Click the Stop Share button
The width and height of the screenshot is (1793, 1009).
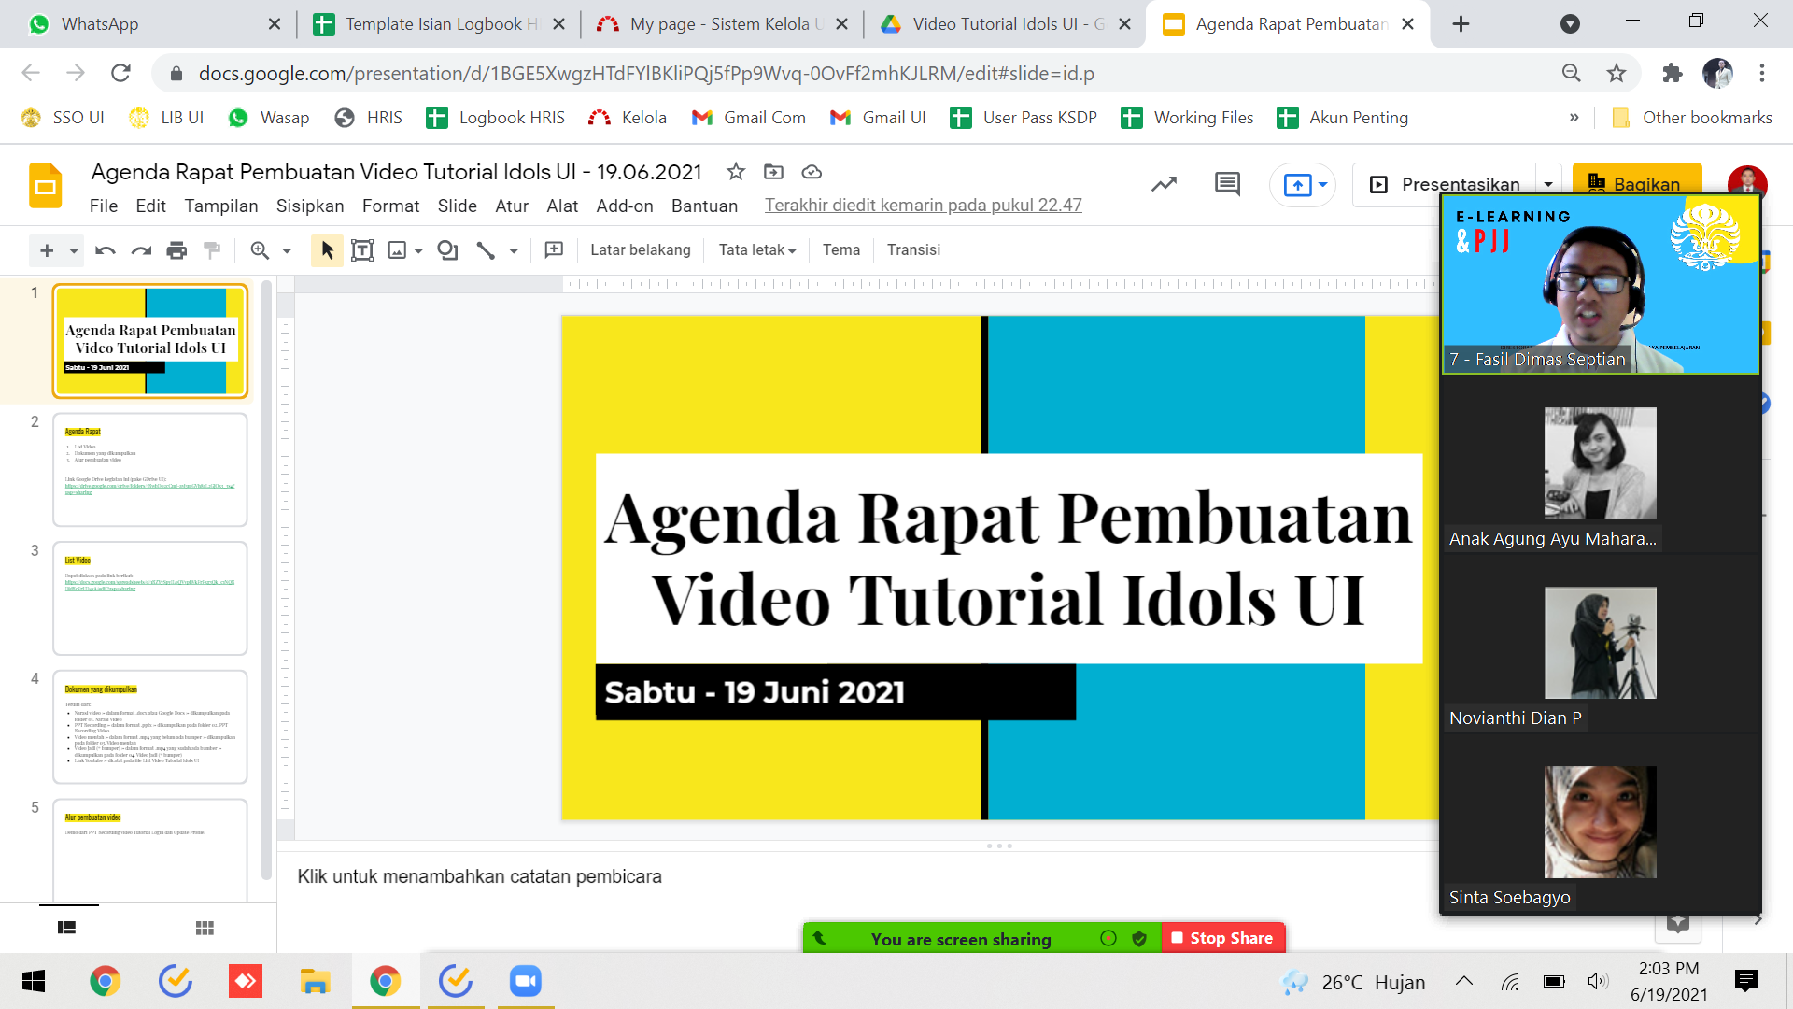(1223, 938)
